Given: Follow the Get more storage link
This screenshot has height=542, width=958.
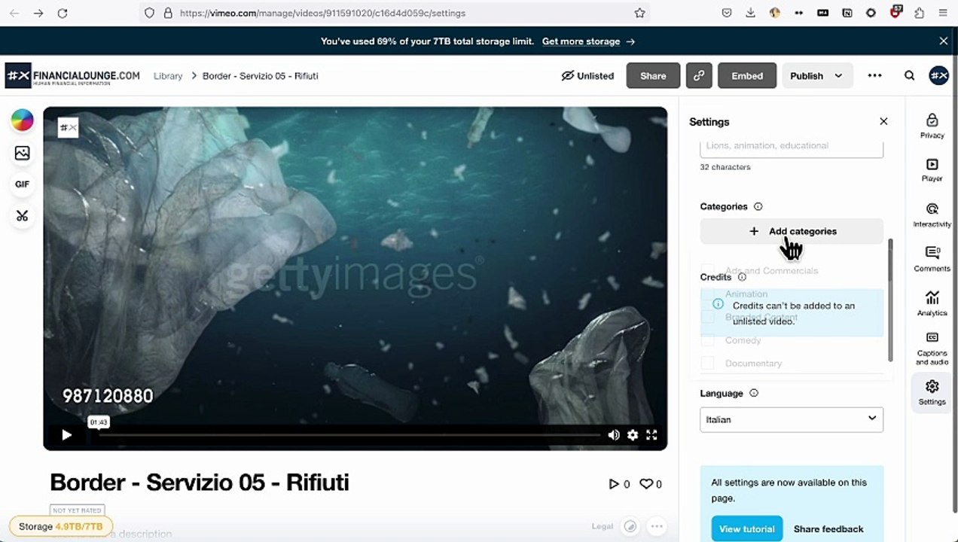Looking at the screenshot, I should (x=588, y=41).
